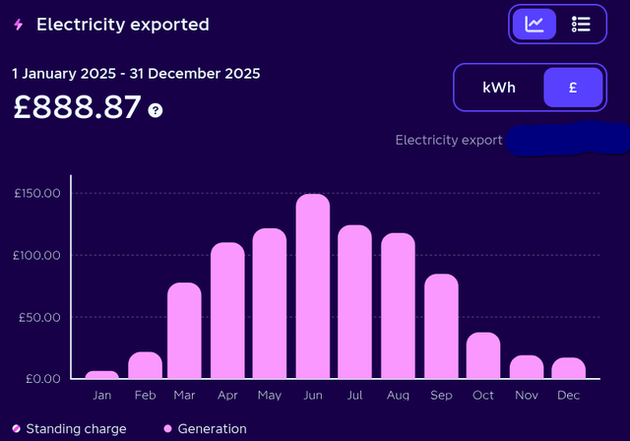The width and height of the screenshot is (630, 441).
Task: Click the May export bar
Action: (270, 304)
